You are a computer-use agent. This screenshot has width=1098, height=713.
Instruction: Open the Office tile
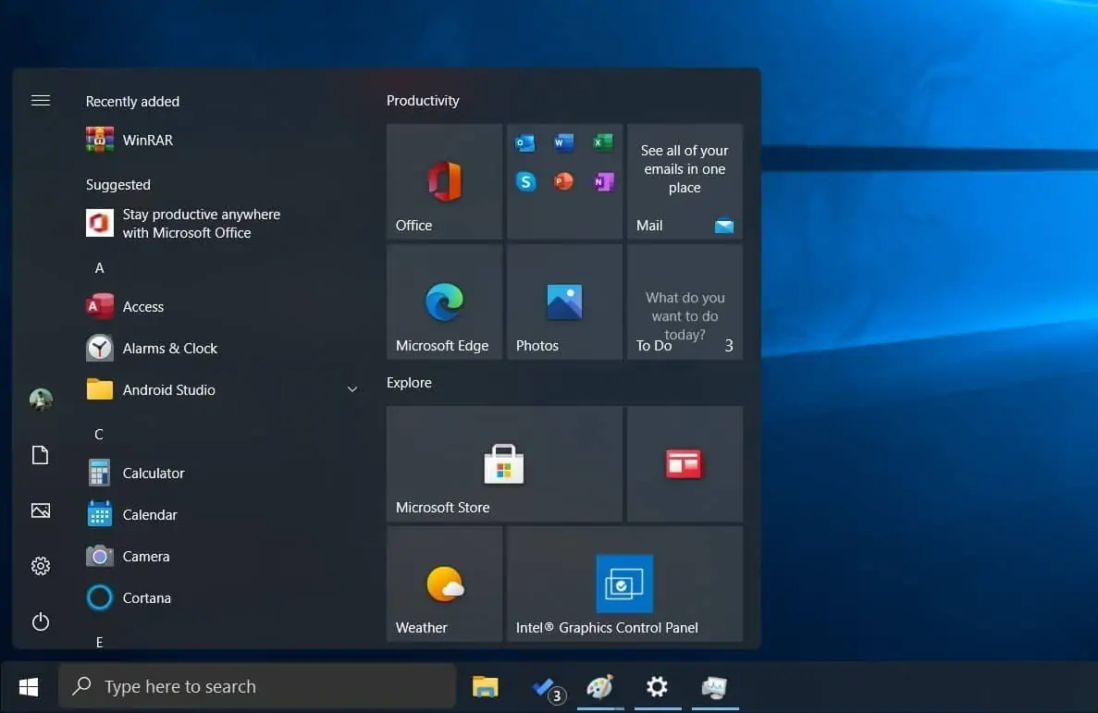pos(444,181)
